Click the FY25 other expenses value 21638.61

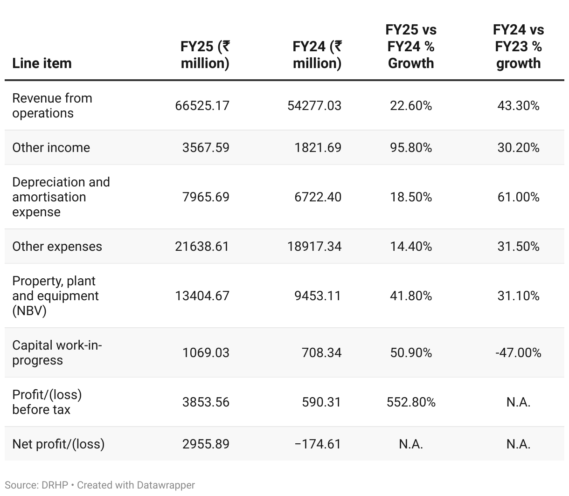(202, 247)
